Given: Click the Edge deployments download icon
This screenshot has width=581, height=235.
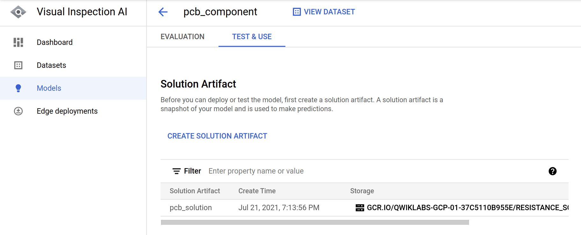Looking at the screenshot, I should pos(18,111).
